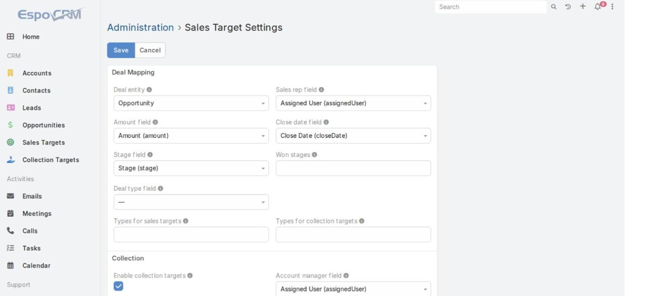Open Sales Targets in the sidebar
665x296 pixels.
tap(44, 143)
